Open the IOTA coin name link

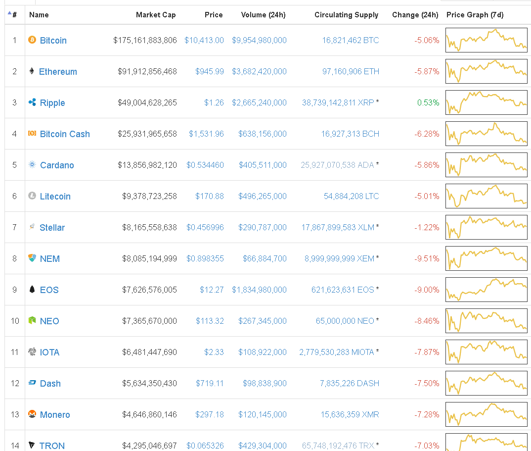pyautogui.click(x=49, y=352)
